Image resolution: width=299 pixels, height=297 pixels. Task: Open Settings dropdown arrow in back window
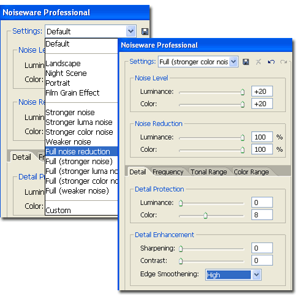point(131,31)
